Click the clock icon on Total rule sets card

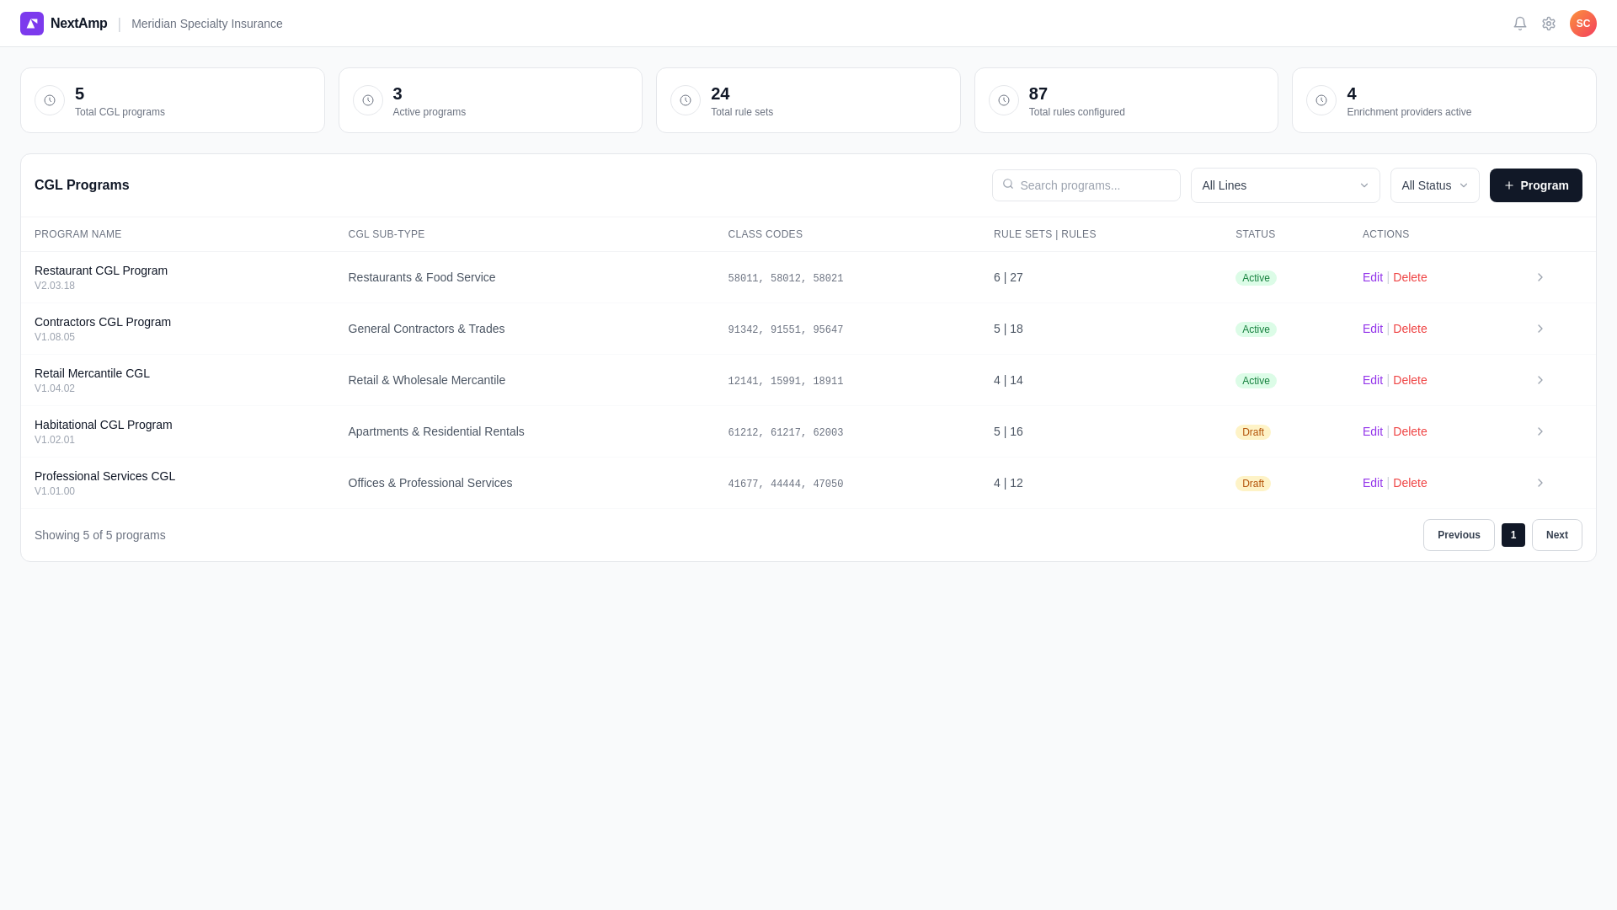[x=686, y=100]
